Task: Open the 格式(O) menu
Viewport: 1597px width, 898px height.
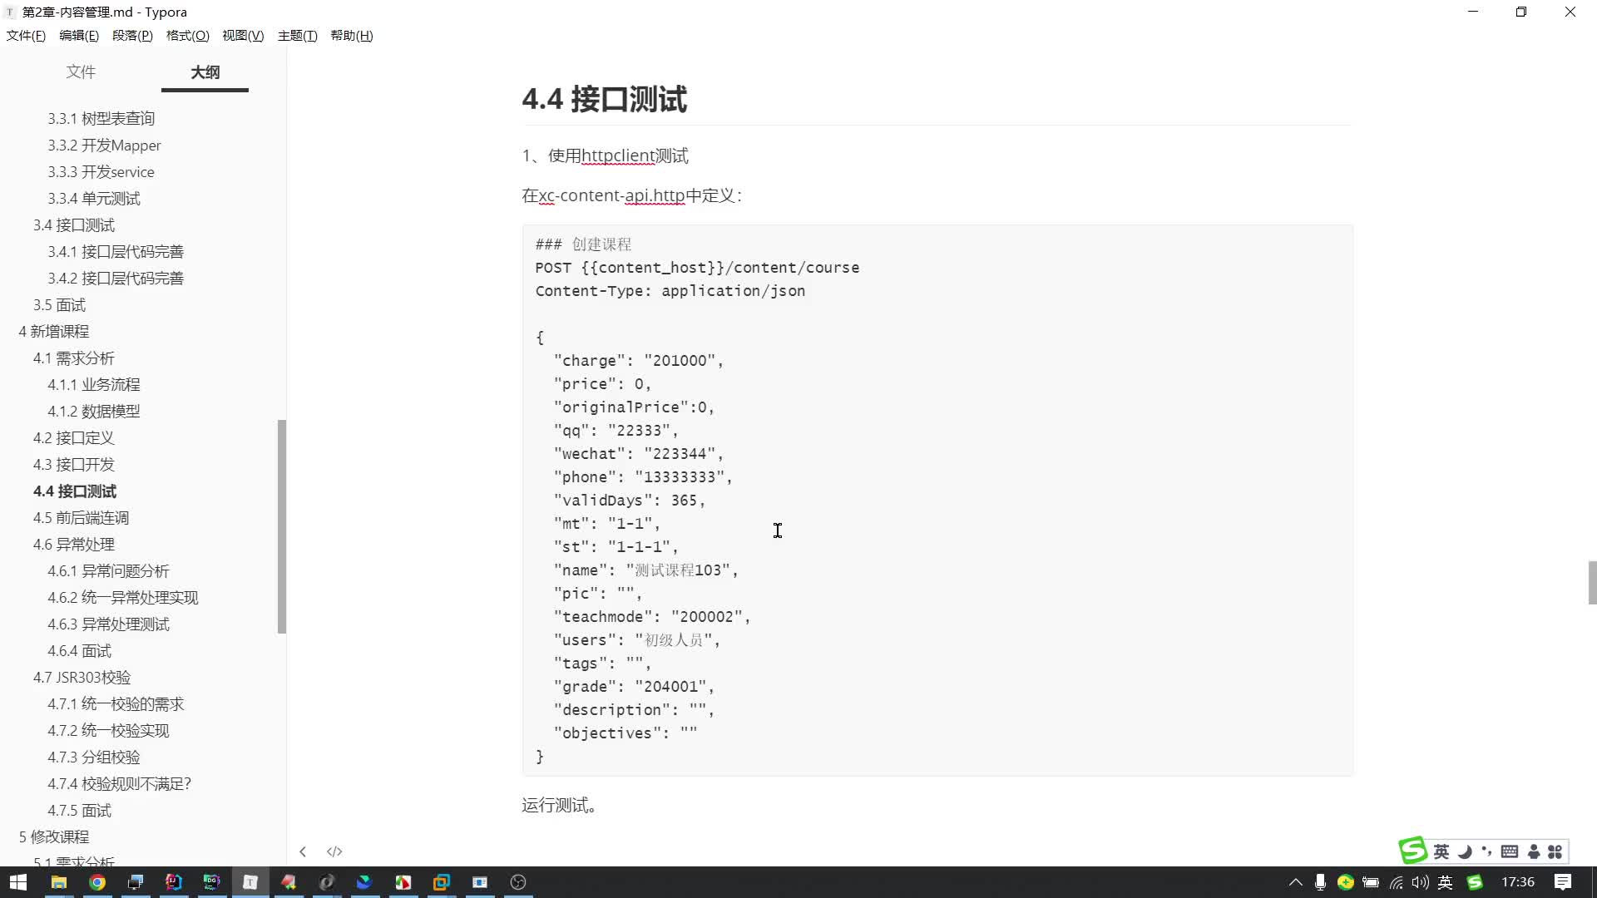Action: click(187, 36)
